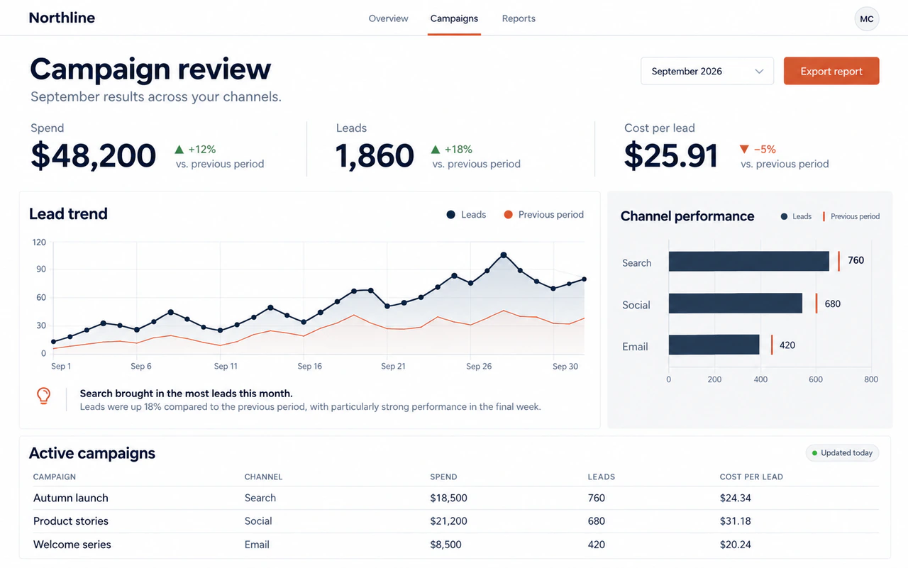The height and width of the screenshot is (568, 908).
Task: Click the lightbulb insight icon
Action: pos(44,396)
